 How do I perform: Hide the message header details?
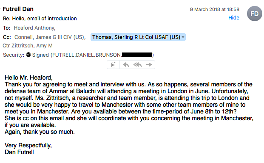pyautogui.click(x=234, y=18)
